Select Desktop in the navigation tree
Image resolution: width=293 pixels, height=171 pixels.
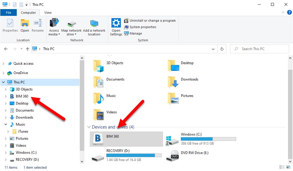(22, 103)
